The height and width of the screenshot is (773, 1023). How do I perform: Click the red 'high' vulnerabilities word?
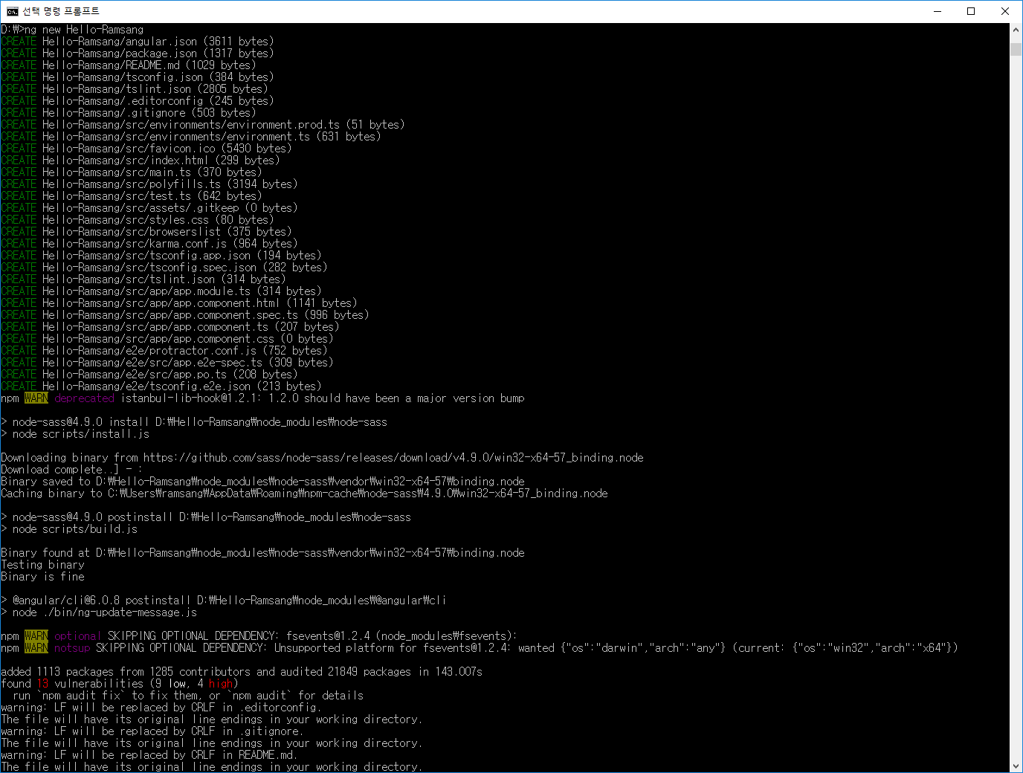[x=220, y=684]
